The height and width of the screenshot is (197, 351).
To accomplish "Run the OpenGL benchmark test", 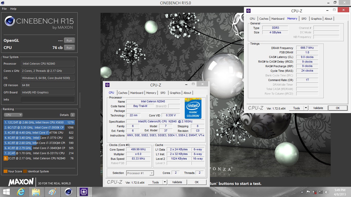I will click(x=69, y=41).
